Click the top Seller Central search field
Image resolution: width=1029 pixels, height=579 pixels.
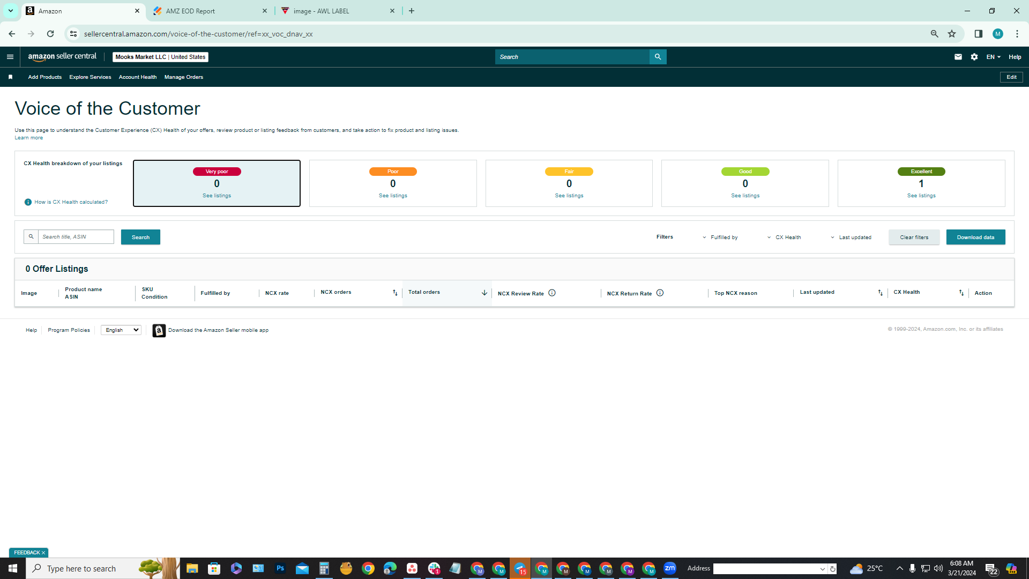(572, 57)
